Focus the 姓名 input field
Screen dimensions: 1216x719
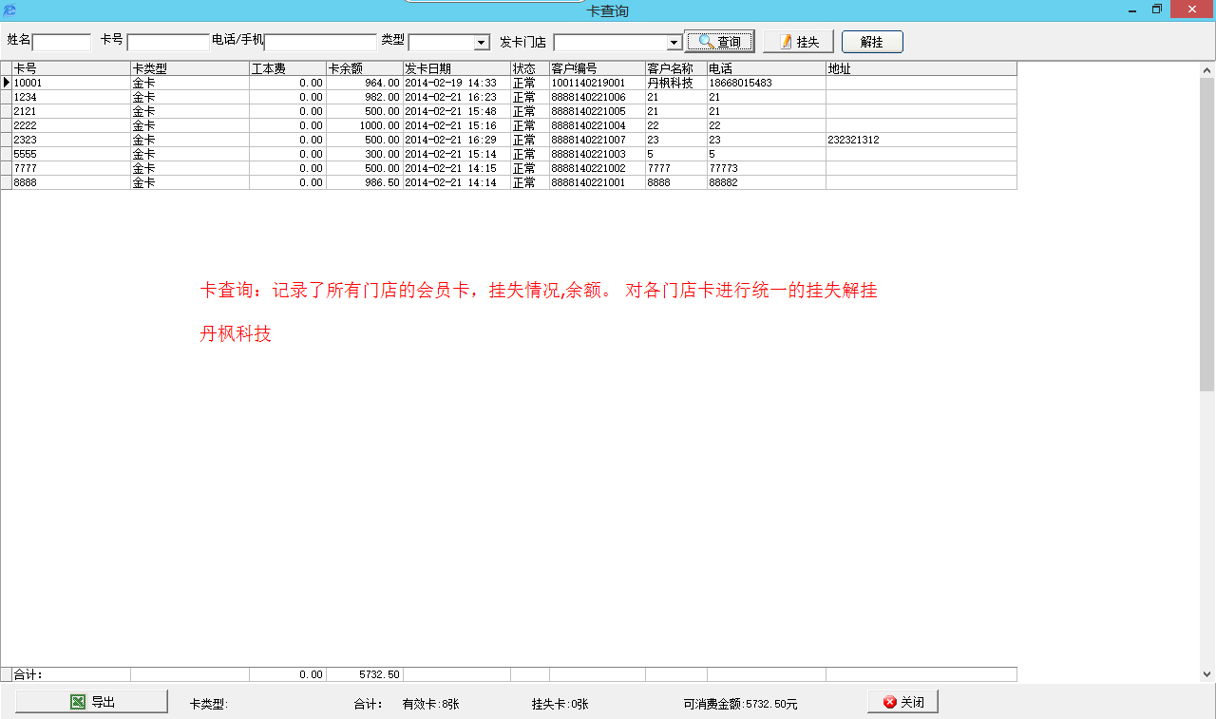click(62, 42)
